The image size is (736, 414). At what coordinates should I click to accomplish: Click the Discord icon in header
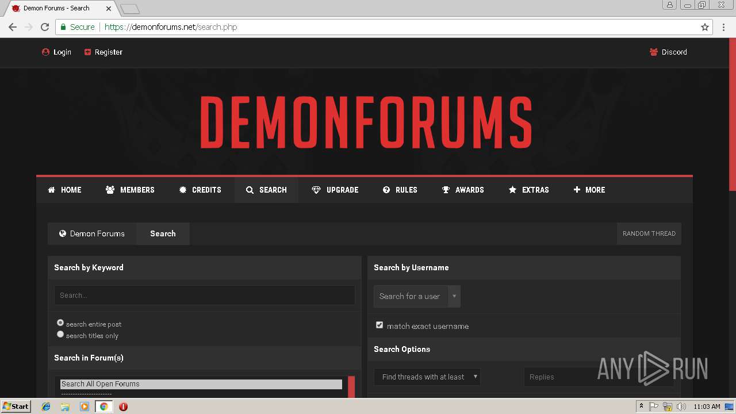pos(654,52)
